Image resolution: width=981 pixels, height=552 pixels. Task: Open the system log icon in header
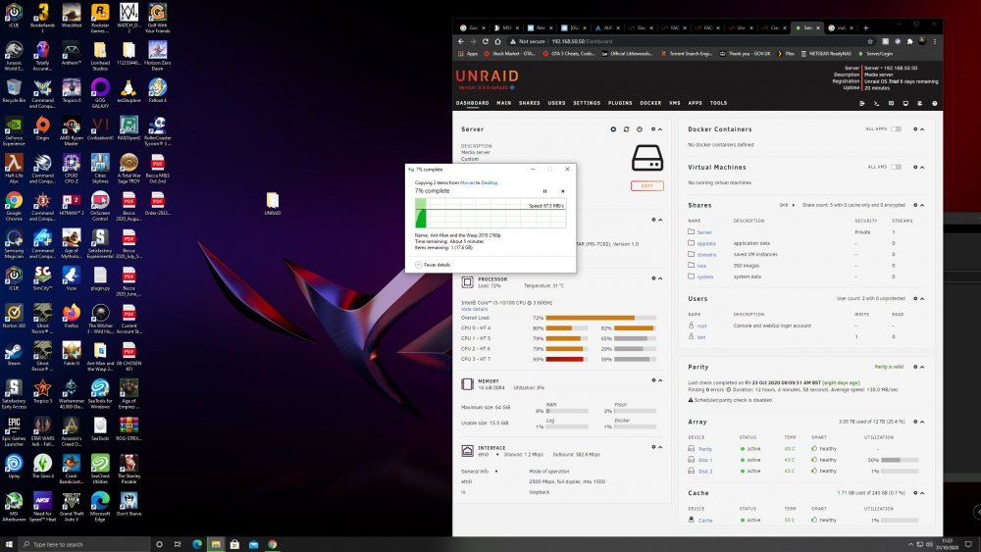click(920, 103)
